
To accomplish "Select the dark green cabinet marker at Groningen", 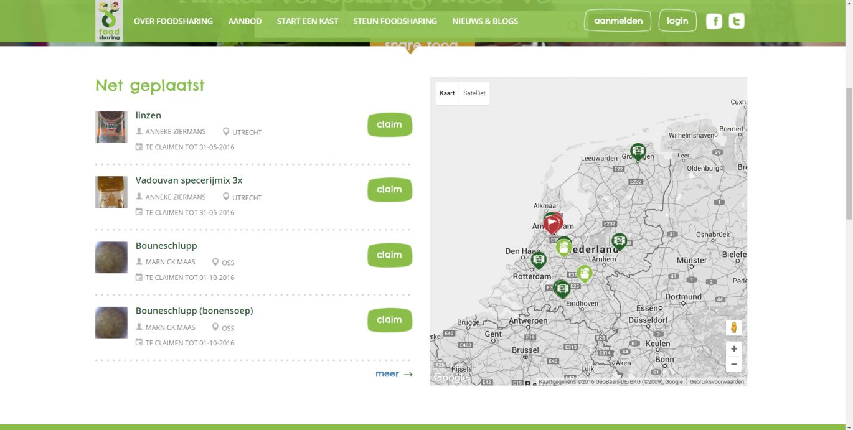I will [x=638, y=151].
